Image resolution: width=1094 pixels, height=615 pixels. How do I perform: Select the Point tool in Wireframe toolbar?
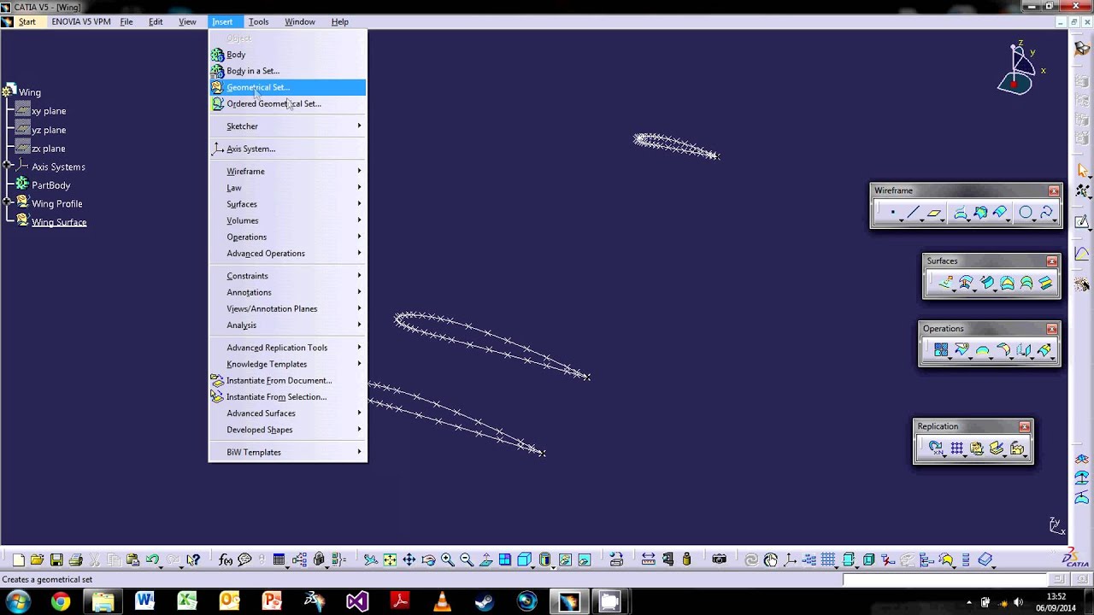(x=892, y=213)
